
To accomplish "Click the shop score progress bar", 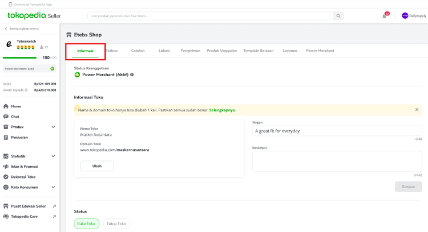I will [x=19, y=57].
